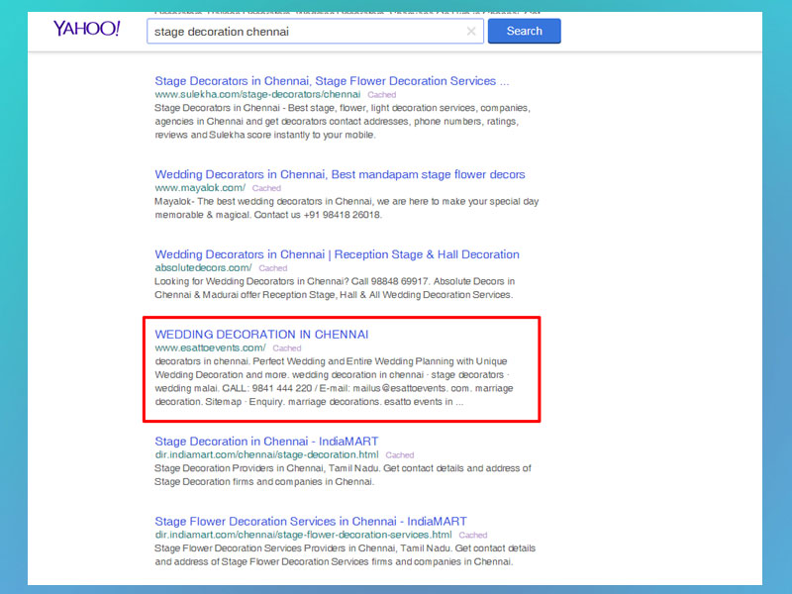The image size is (792, 594).
Task: Click snippet 'Stage Decoration Providers in Chennai, Tamil Nadu'
Action: point(267,468)
